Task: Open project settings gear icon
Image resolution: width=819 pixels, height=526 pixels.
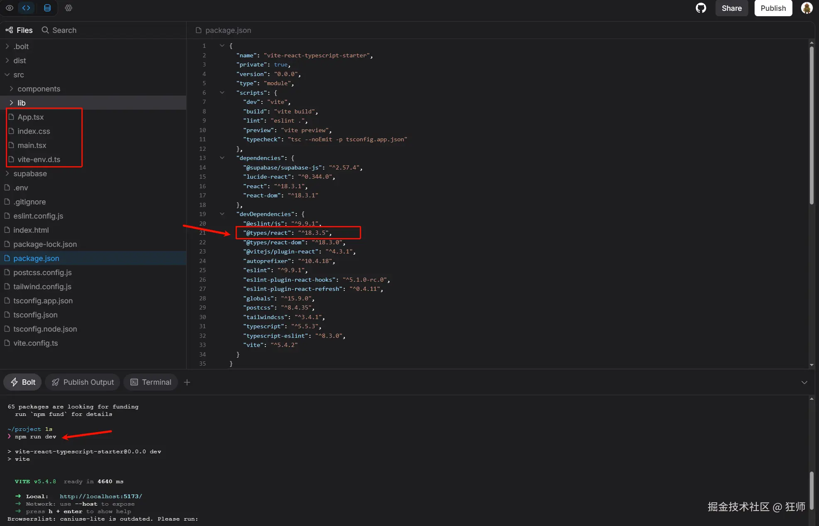Action: pos(69,8)
